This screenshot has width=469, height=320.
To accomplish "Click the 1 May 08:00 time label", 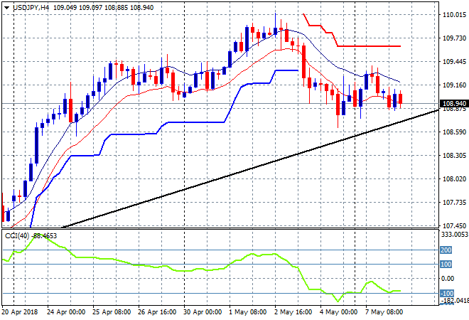I will [248, 312].
